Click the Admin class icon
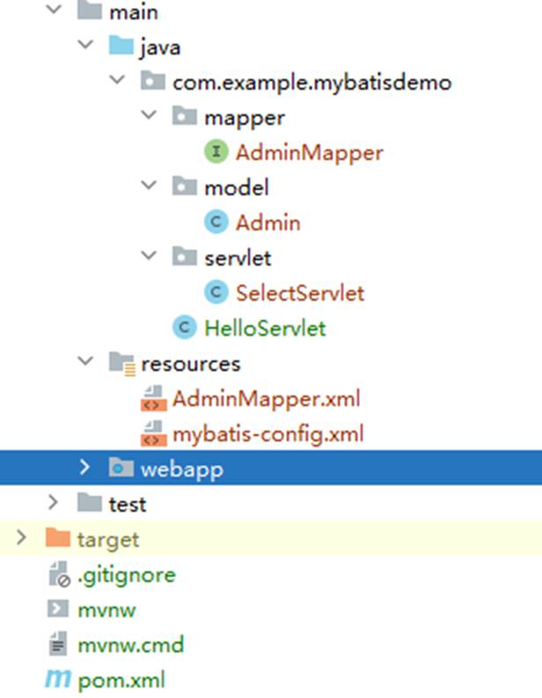The width and height of the screenshot is (542, 698). [216, 222]
